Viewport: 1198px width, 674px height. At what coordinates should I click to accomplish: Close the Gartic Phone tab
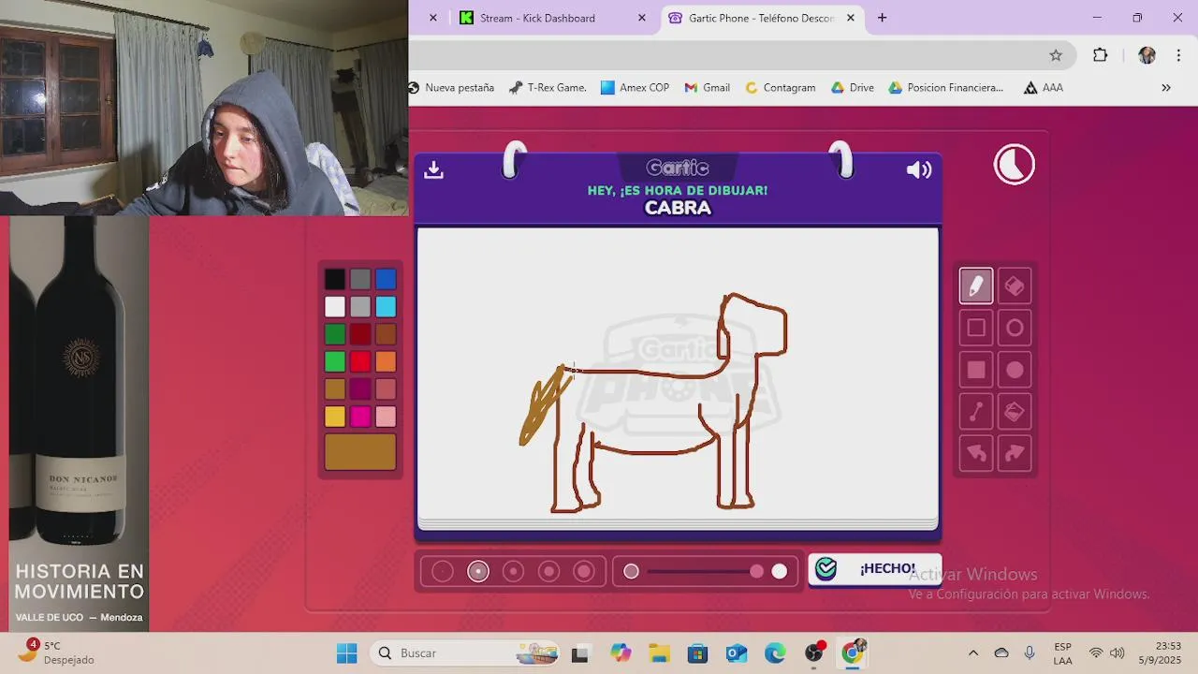[851, 18]
